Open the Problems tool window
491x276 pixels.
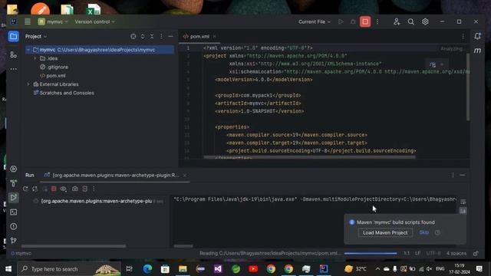14,226
